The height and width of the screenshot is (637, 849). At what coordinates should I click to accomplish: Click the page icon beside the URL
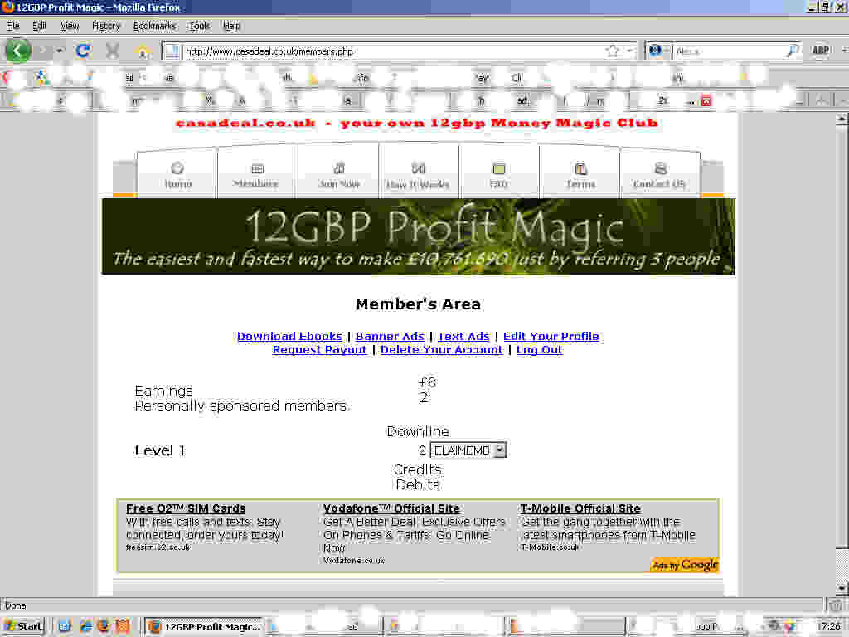click(x=172, y=51)
